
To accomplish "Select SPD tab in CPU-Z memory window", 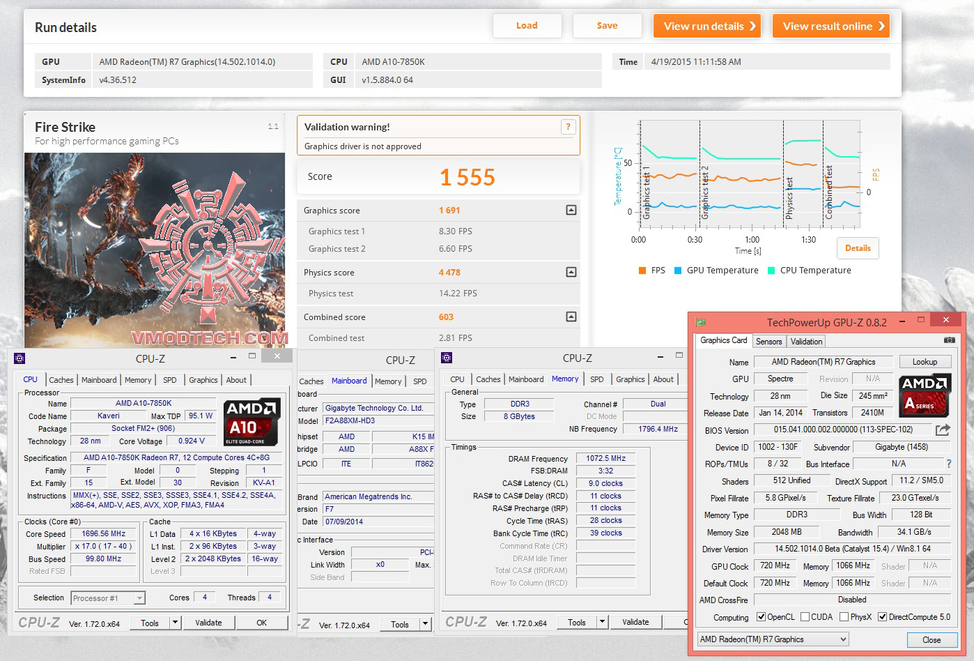I will [x=597, y=379].
